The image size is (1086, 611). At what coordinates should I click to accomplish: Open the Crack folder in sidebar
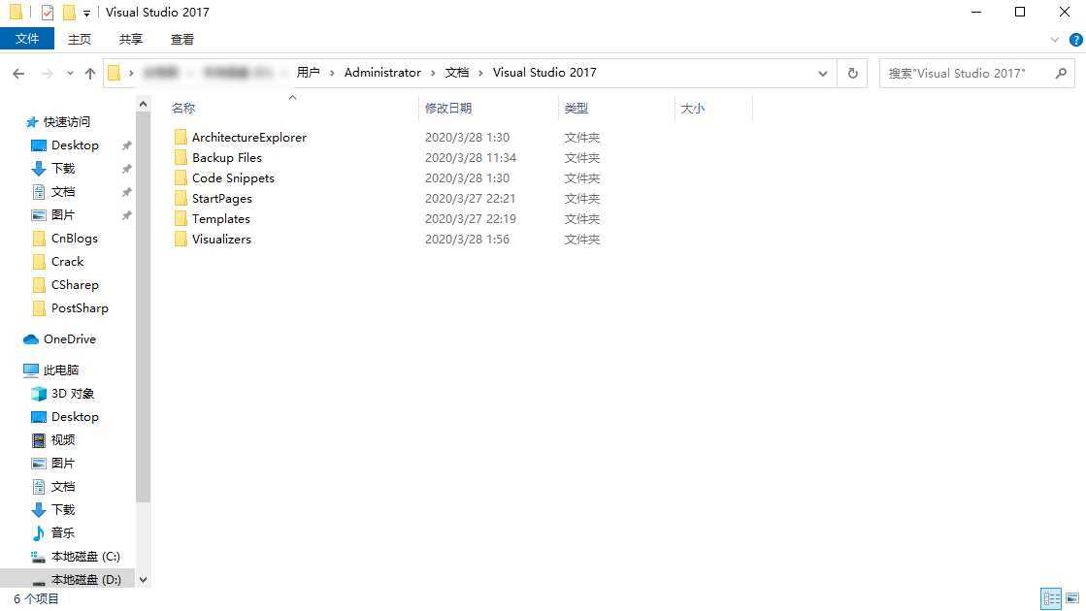point(67,262)
